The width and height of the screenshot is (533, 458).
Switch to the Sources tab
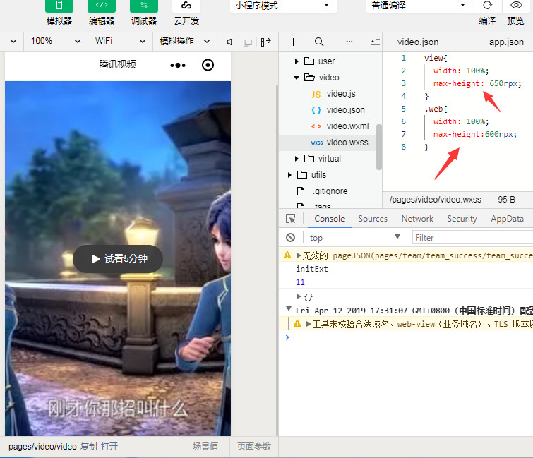coord(373,219)
